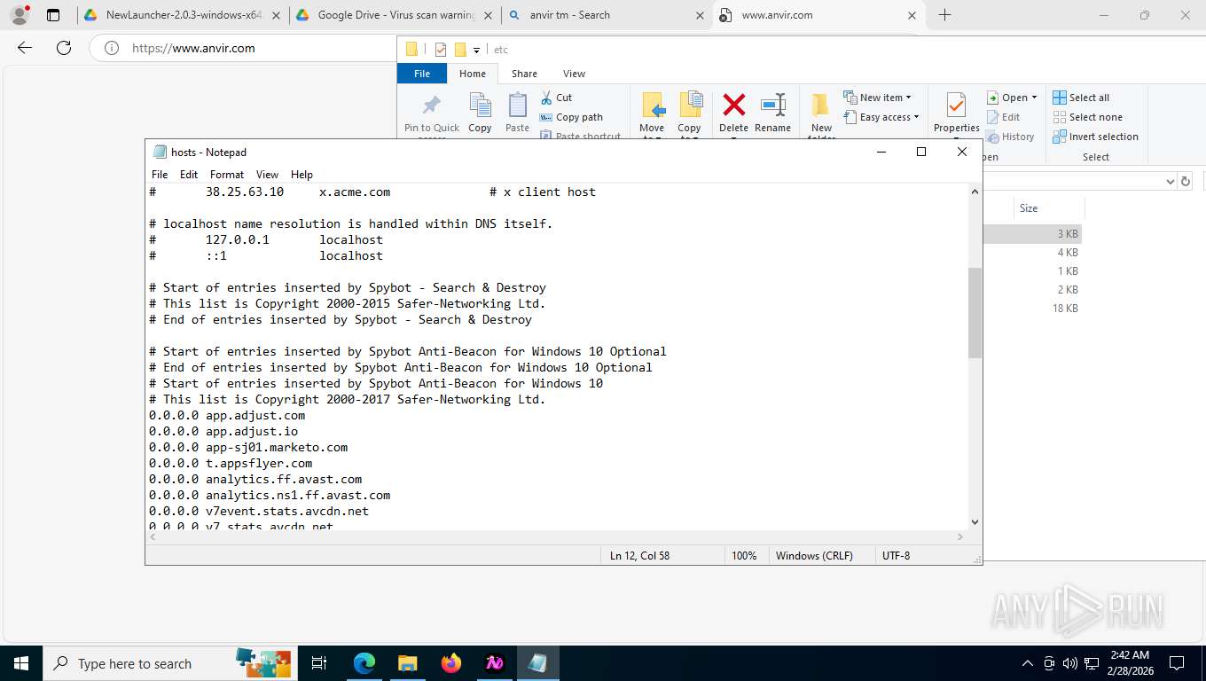Open Firefox from the taskbar
Viewport: 1206px width, 681px height.
pos(451,663)
